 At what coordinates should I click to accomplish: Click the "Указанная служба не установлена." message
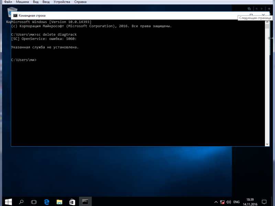click(x=45, y=47)
